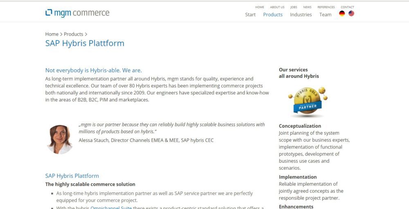Open the JOBS top link
Image resolution: width=409 pixels, height=209 pixels.
coord(294,7)
